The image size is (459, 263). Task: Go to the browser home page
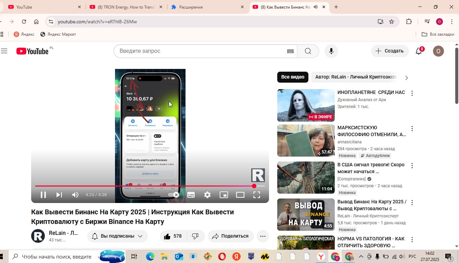point(36,22)
